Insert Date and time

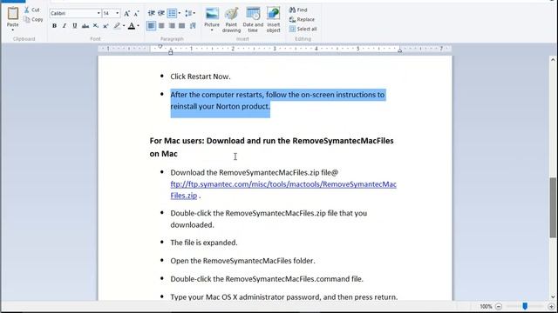click(x=253, y=20)
